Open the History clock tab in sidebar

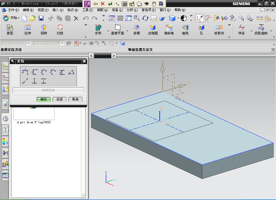pos(5,118)
